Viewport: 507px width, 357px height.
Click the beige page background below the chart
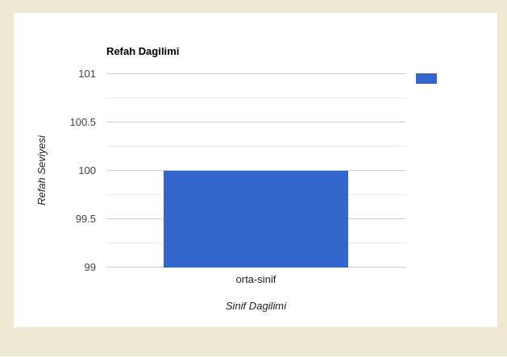point(253,342)
